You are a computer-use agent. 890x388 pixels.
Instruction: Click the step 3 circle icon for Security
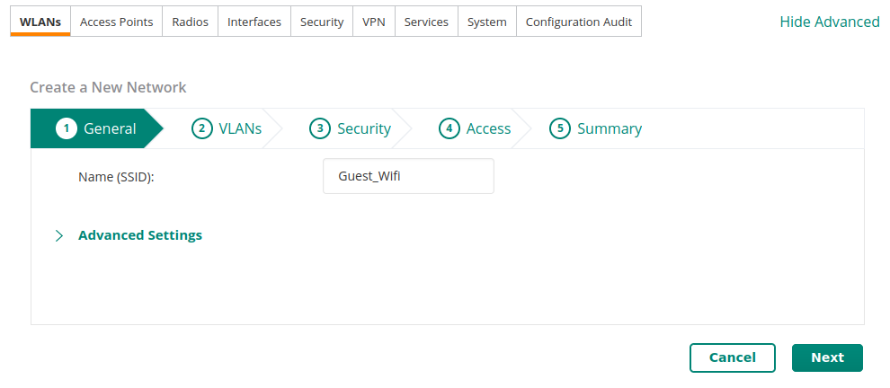pyautogui.click(x=320, y=128)
